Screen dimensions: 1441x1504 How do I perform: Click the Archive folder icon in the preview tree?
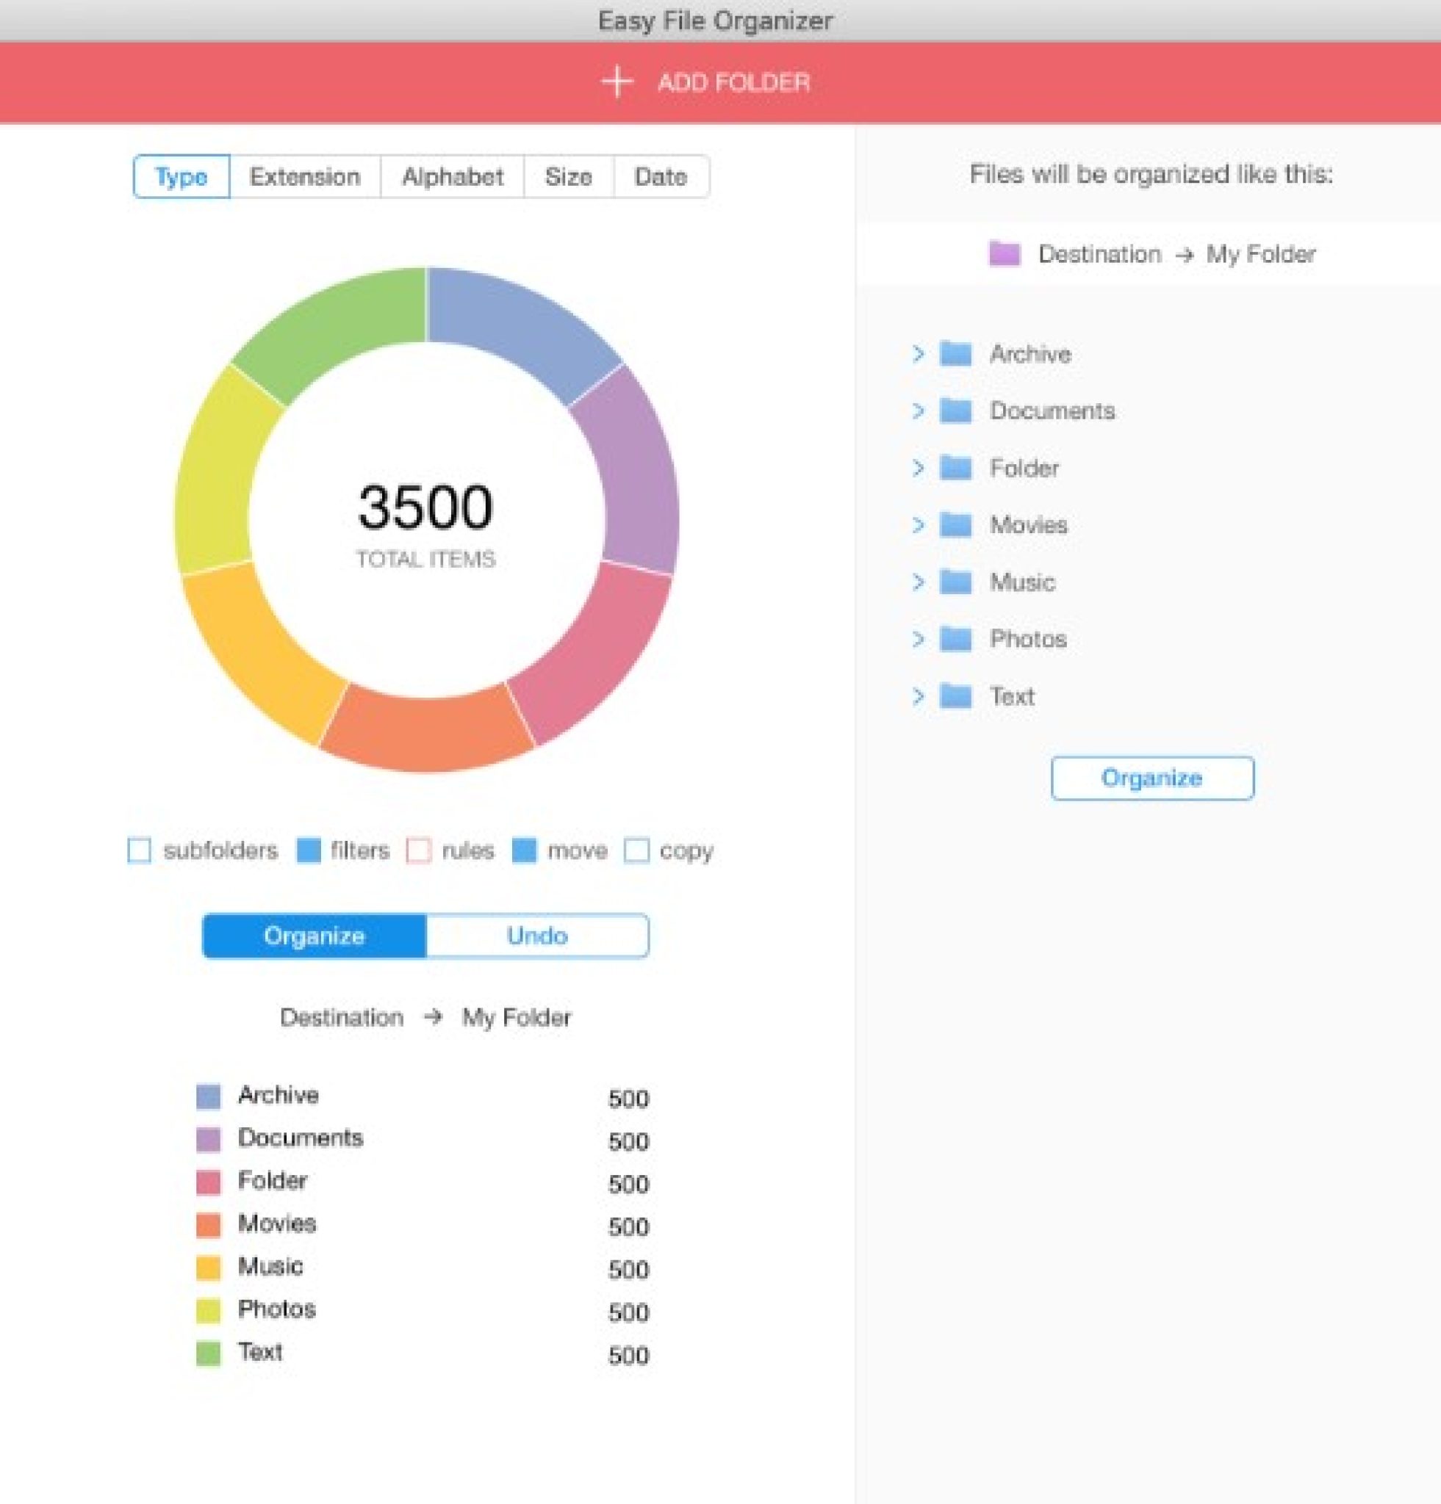(x=955, y=354)
